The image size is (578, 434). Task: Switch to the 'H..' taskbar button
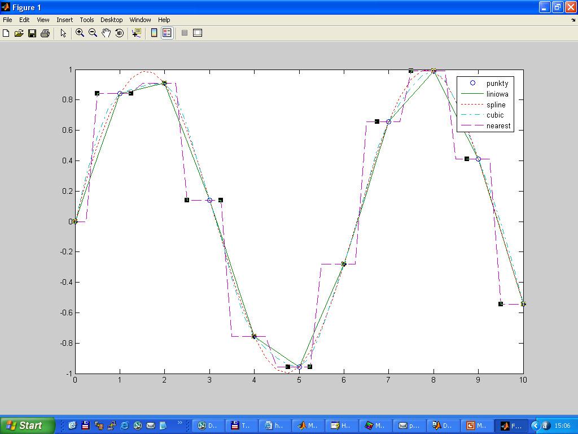342,426
